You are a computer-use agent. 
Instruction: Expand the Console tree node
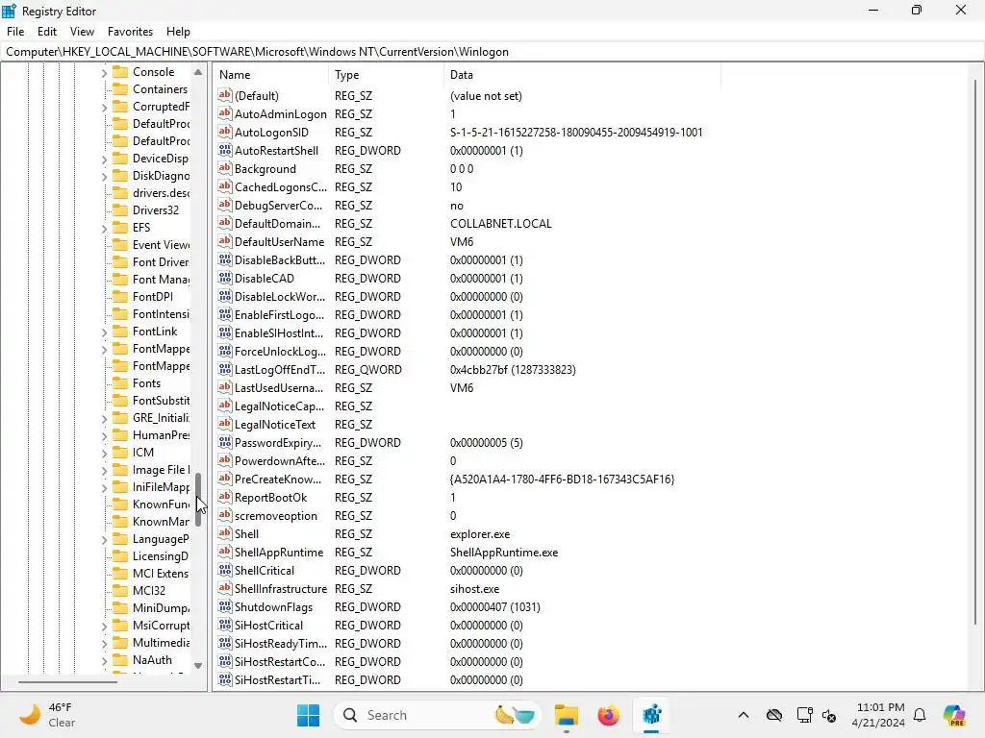click(x=104, y=73)
